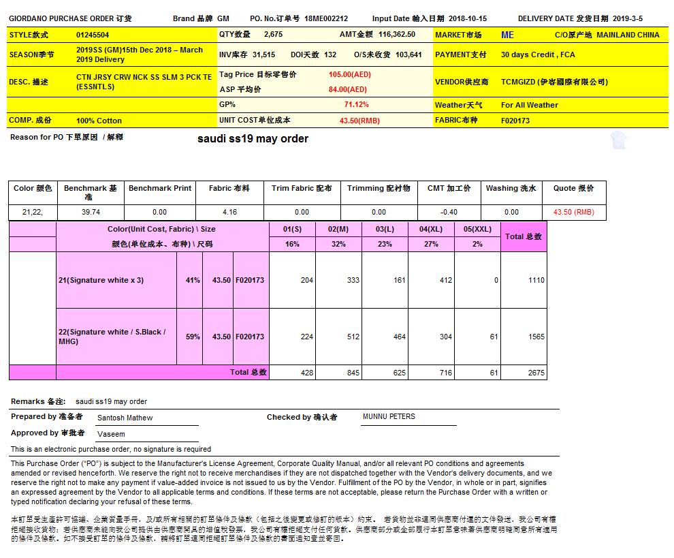Select the 21(Signature white x 3) row label
674x558 pixels.
tap(101, 280)
